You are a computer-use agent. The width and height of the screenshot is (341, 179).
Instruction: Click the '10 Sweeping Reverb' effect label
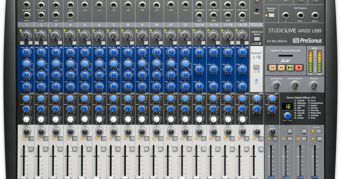click(315, 103)
